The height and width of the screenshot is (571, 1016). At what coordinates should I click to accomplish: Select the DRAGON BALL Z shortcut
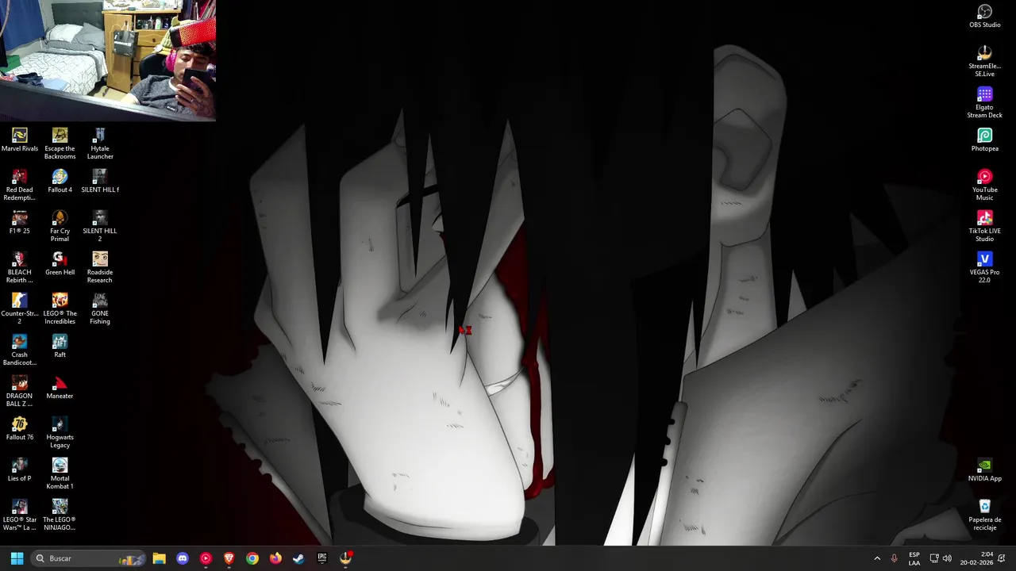(x=20, y=392)
